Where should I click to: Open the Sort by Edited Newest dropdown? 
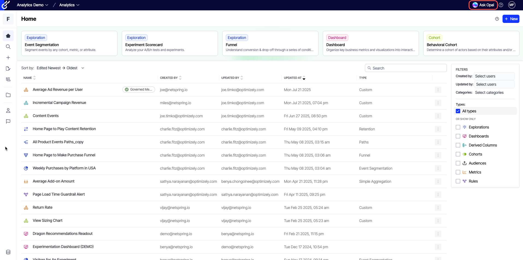60,68
